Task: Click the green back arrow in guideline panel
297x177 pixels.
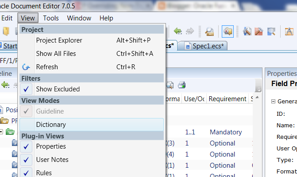Action: click(5, 85)
